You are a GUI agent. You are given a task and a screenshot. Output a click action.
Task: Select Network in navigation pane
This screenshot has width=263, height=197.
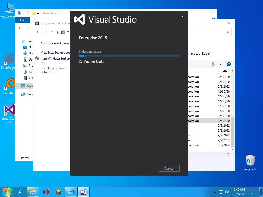coord(27,94)
